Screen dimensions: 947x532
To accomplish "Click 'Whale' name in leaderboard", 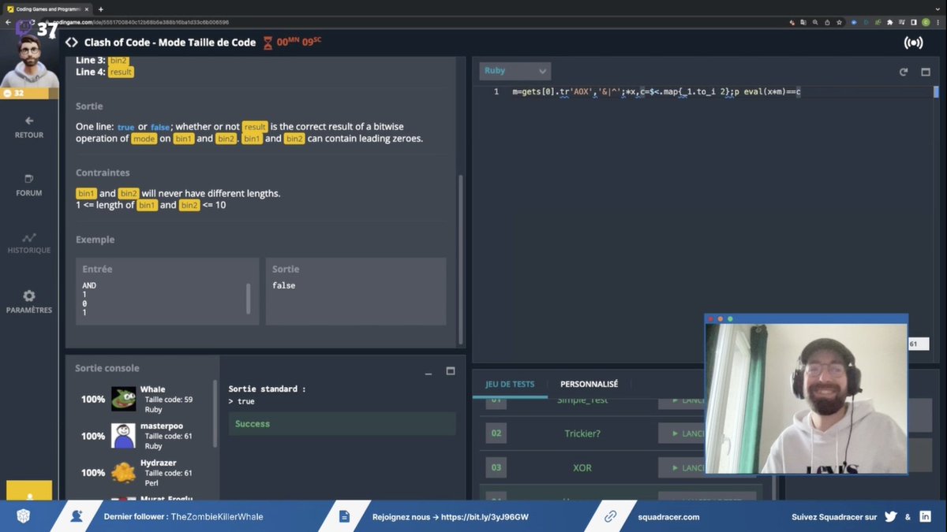I will click(153, 389).
